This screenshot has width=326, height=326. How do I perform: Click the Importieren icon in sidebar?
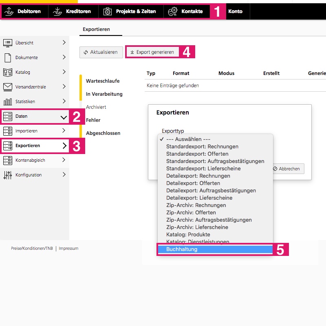tap(8, 131)
